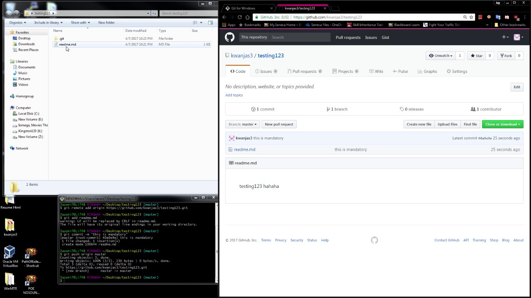
Task: Fork the testing123 repository
Action: tap(506, 55)
